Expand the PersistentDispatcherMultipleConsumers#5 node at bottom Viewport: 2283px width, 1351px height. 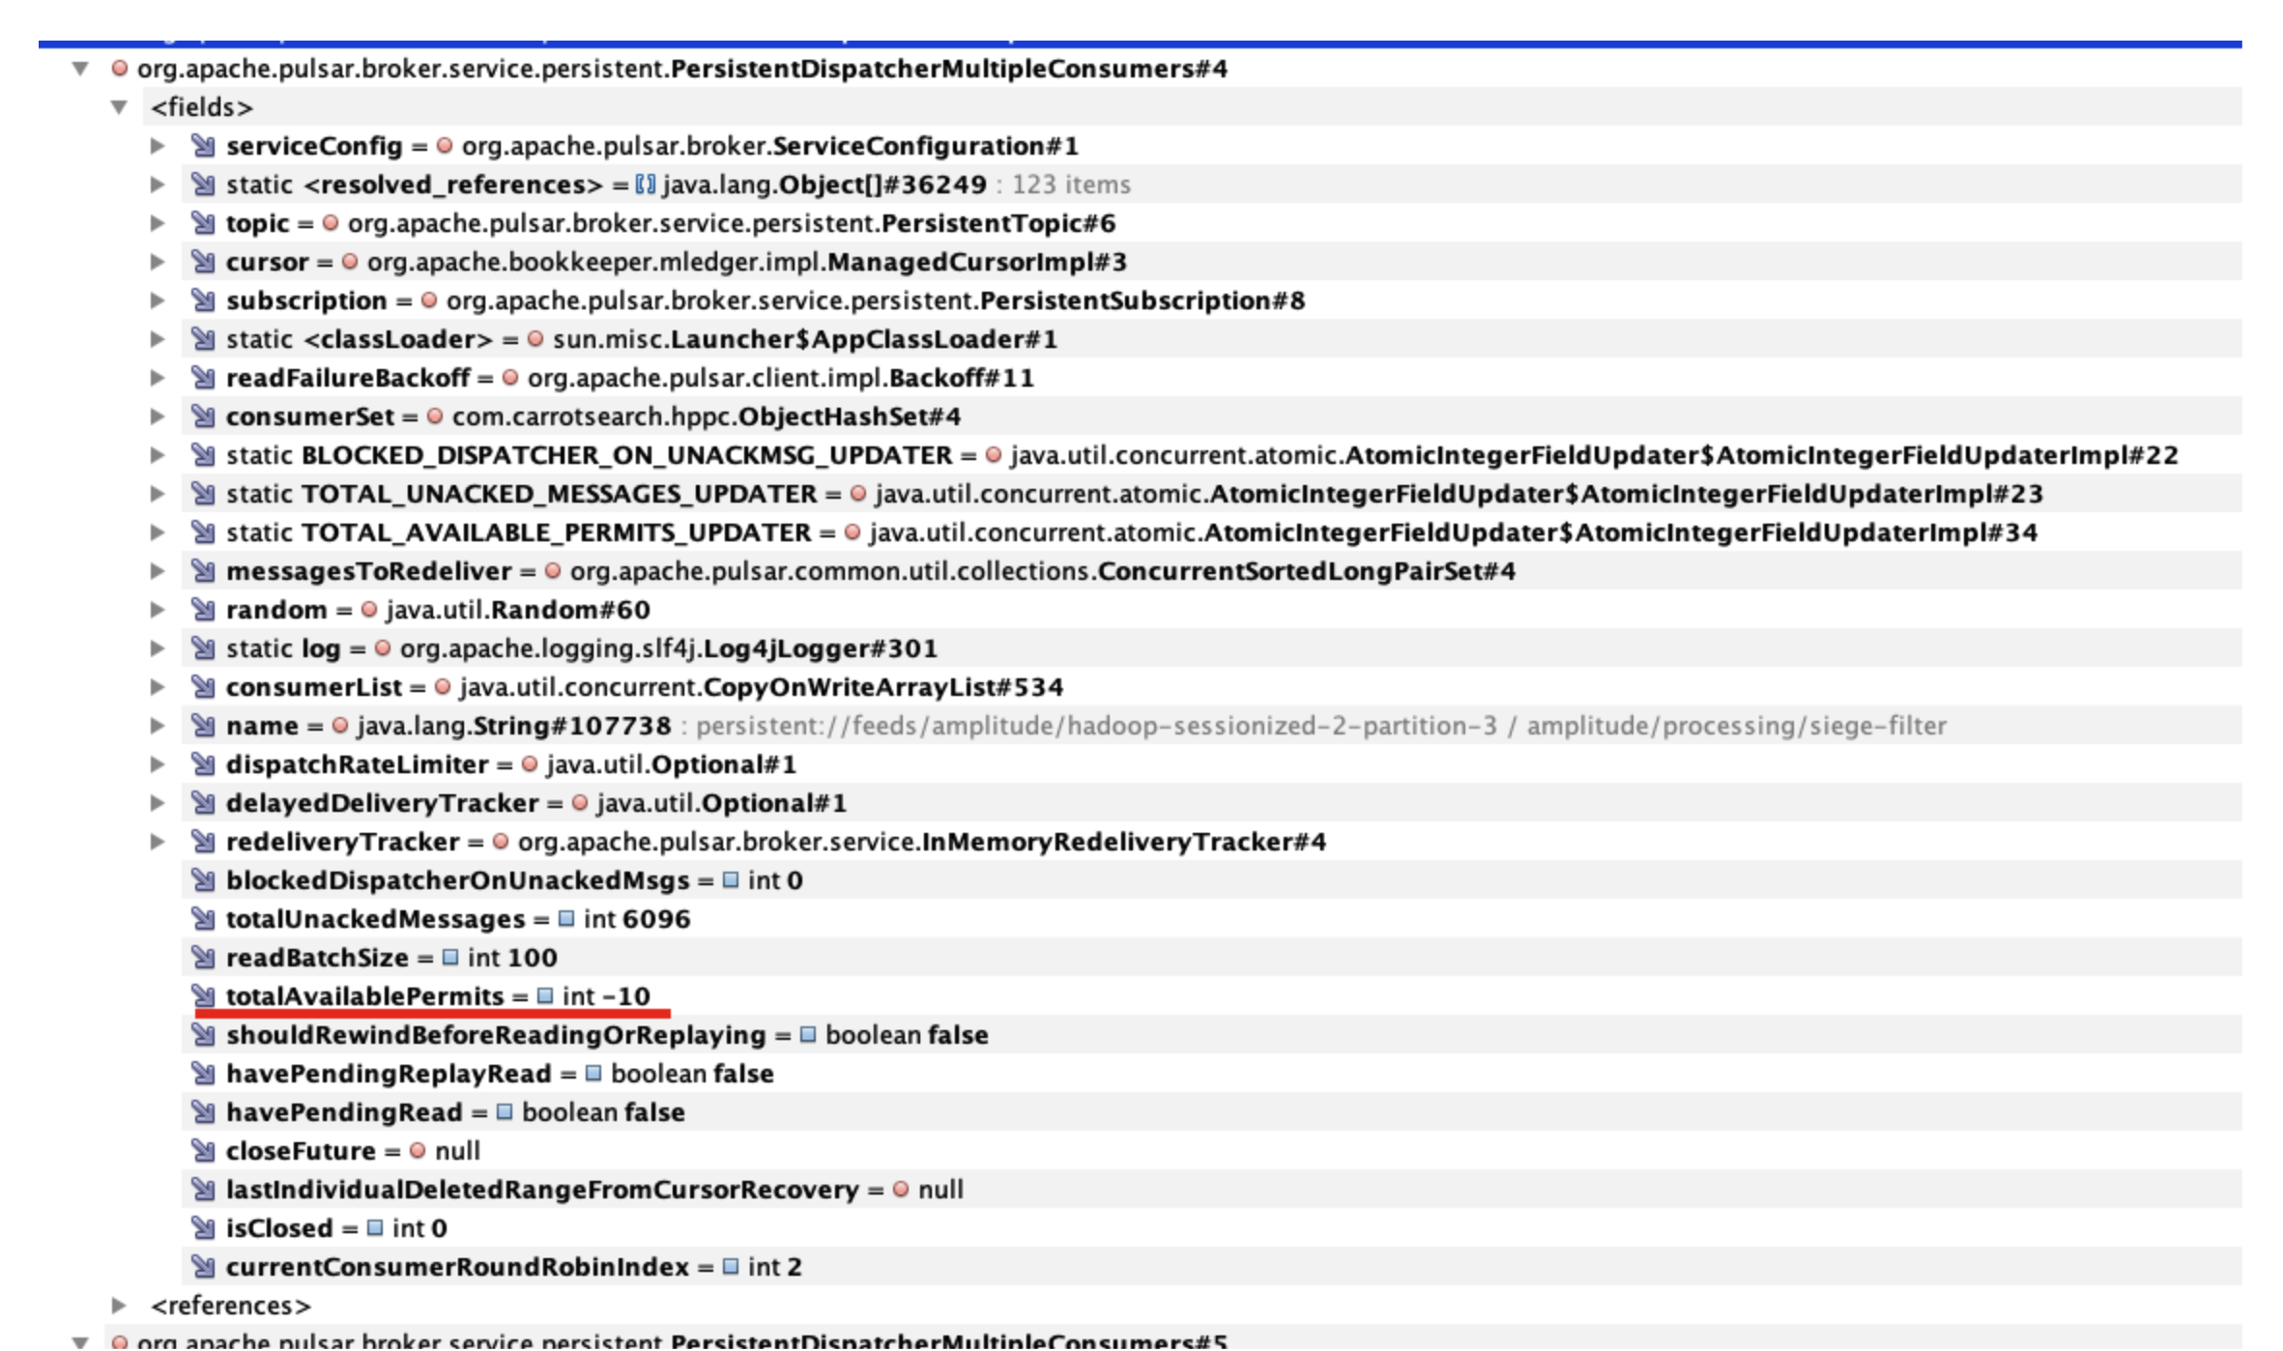coord(81,1341)
